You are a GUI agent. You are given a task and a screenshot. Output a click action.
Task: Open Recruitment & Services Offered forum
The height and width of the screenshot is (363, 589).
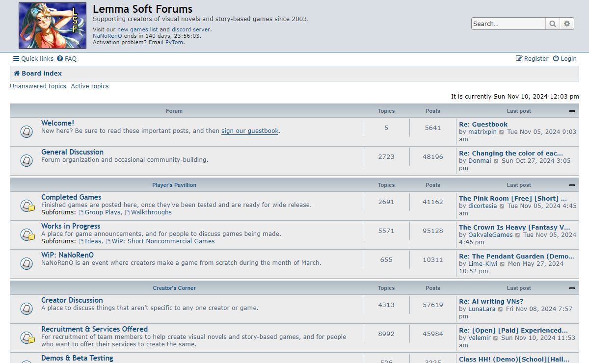[94, 329]
